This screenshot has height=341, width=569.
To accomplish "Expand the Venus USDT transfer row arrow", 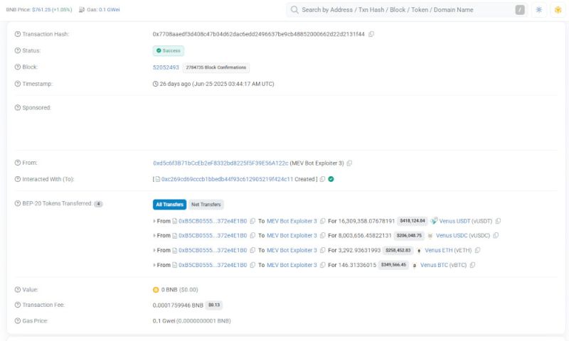I will pos(154,221).
